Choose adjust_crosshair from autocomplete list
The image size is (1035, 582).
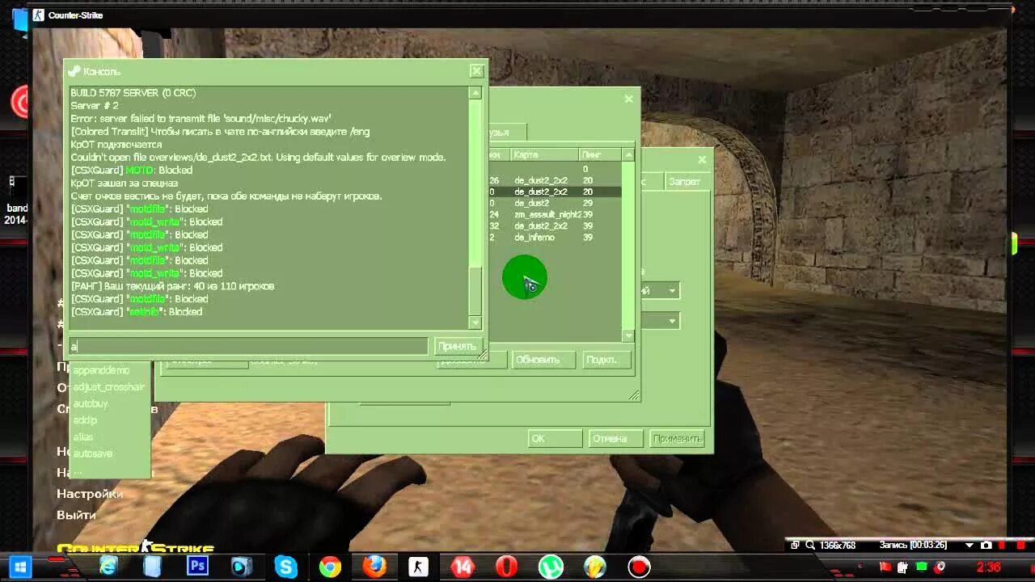click(x=108, y=387)
